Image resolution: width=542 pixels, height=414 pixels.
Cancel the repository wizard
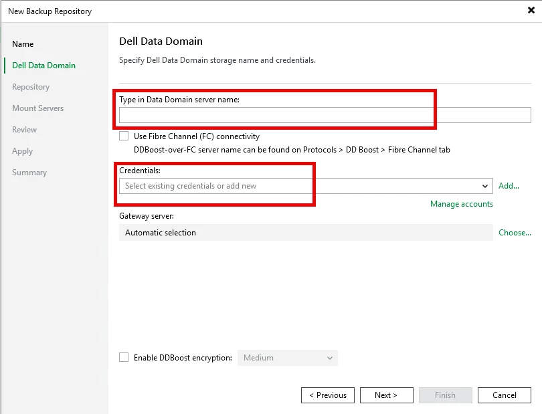click(x=505, y=395)
